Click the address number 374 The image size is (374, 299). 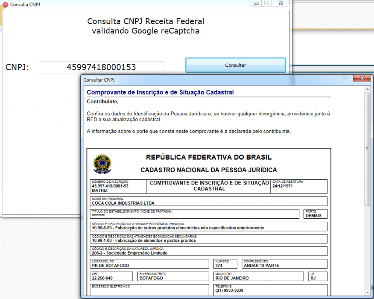pyautogui.click(x=219, y=265)
